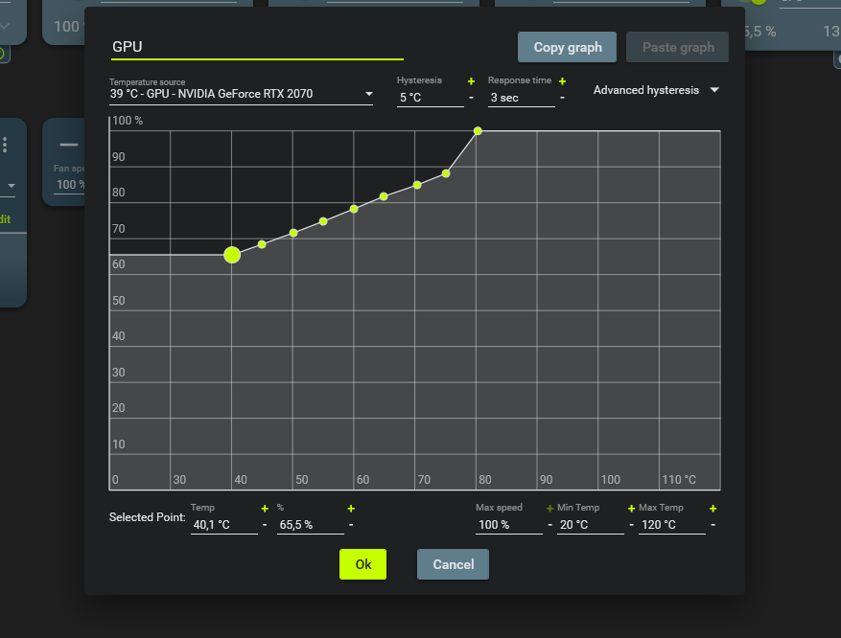Decrease Response time using its minus icon
The height and width of the screenshot is (638, 841).
[562, 97]
